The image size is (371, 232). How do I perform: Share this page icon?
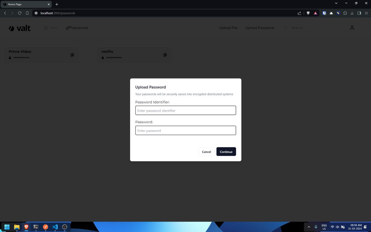coord(299,13)
